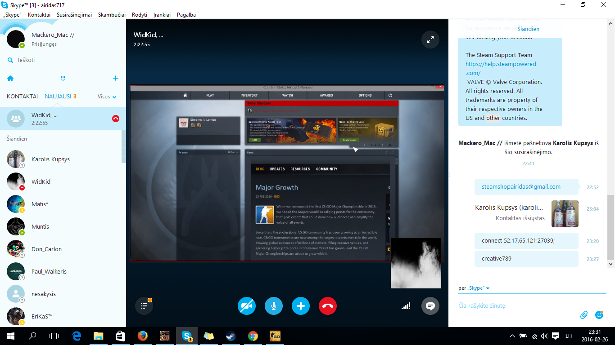
Task: Enter full screen call view
Action: pyautogui.click(x=430, y=40)
